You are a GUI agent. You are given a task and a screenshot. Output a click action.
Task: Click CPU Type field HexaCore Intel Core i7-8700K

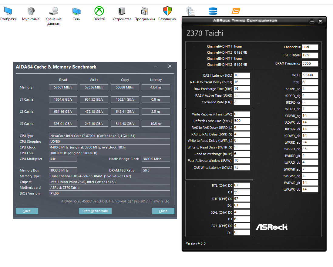point(109,136)
